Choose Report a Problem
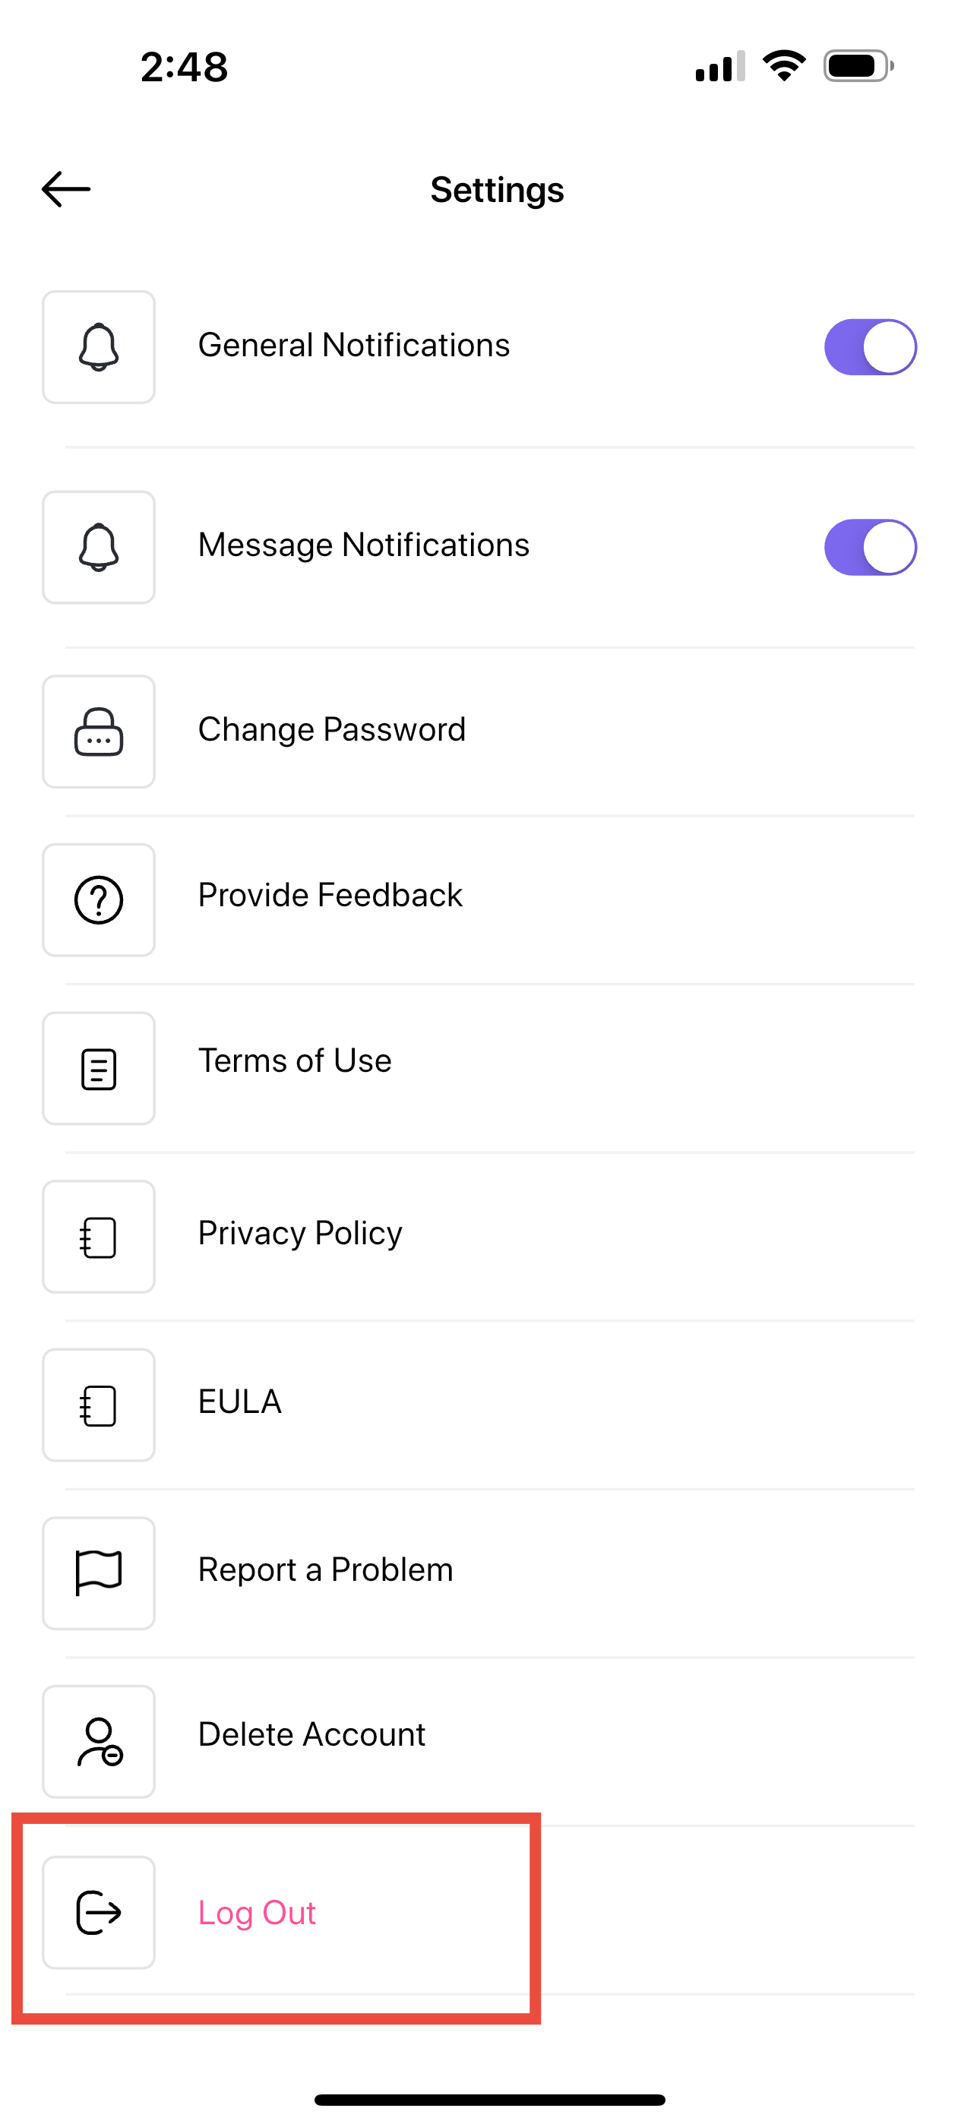This screenshot has width=980, height=2124. pyautogui.click(x=490, y=1573)
